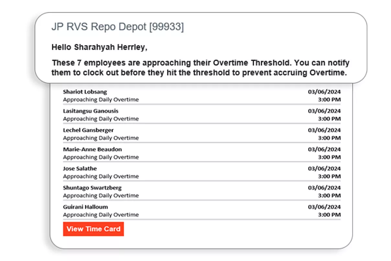Click the overtime threshold message paragraph
The width and height of the screenshot is (391, 261).
tap(200, 68)
